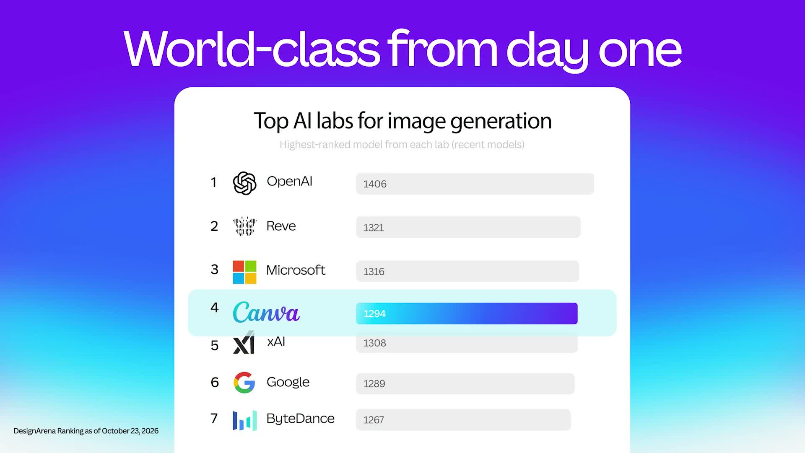Image resolution: width=805 pixels, height=453 pixels.
Task: Select the Microsoft name label
Action: (x=296, y=270)
